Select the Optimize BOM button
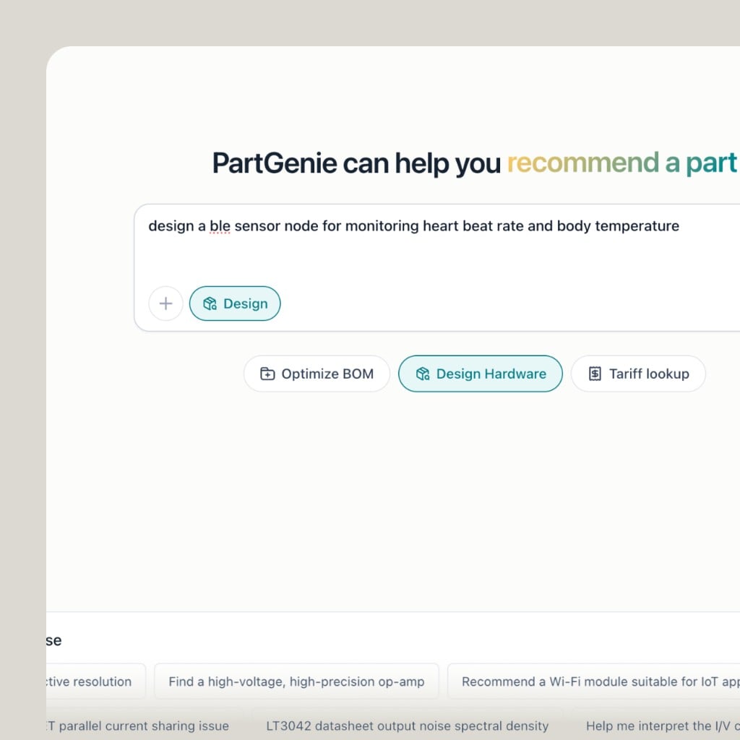This screenshot has width=740, height=740. coord(317,374)
